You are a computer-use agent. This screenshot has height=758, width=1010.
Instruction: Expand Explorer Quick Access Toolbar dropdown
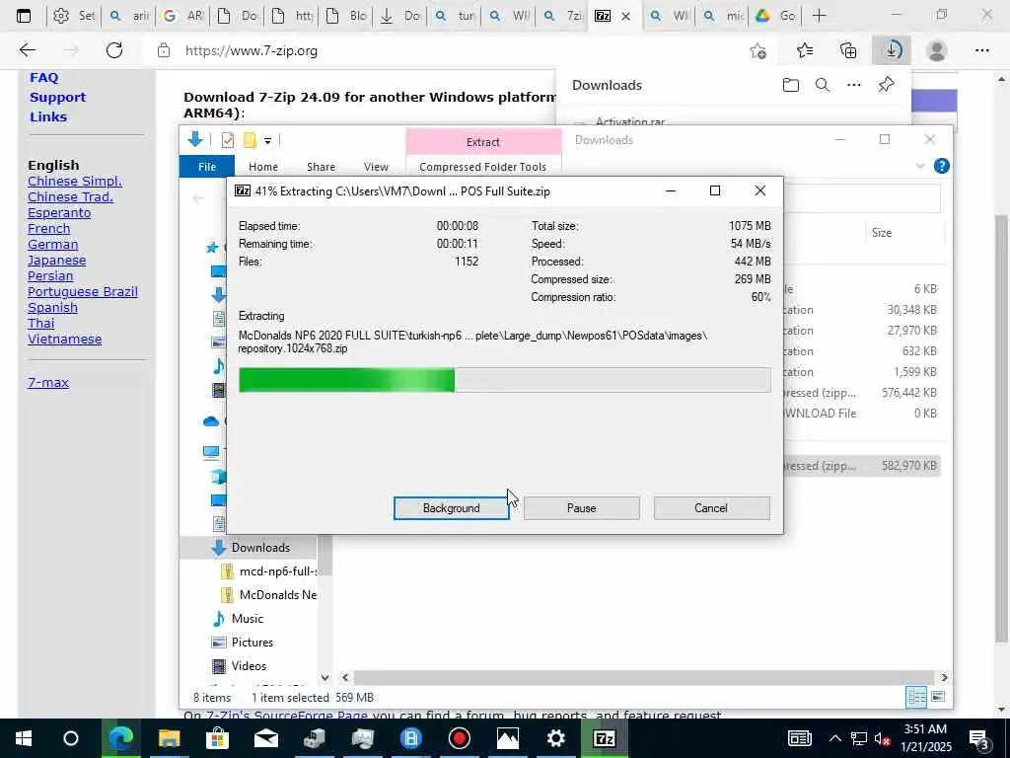[x=267, y=140]
